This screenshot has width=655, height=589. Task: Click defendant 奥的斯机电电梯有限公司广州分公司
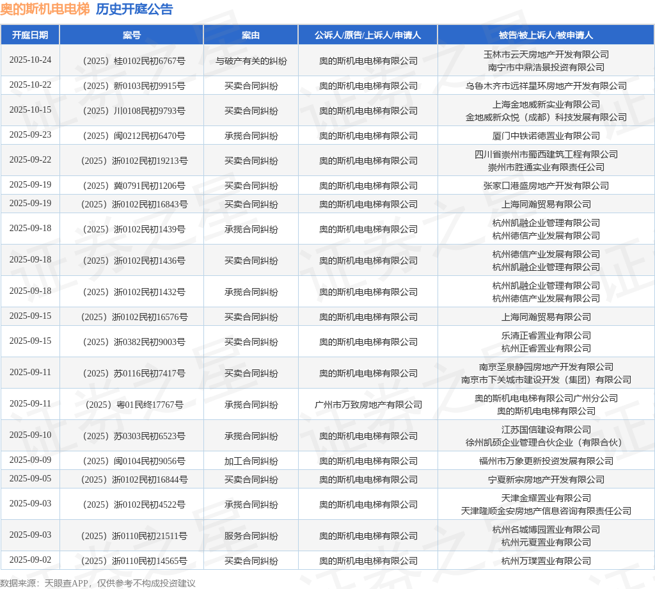(x=546, y=398)
